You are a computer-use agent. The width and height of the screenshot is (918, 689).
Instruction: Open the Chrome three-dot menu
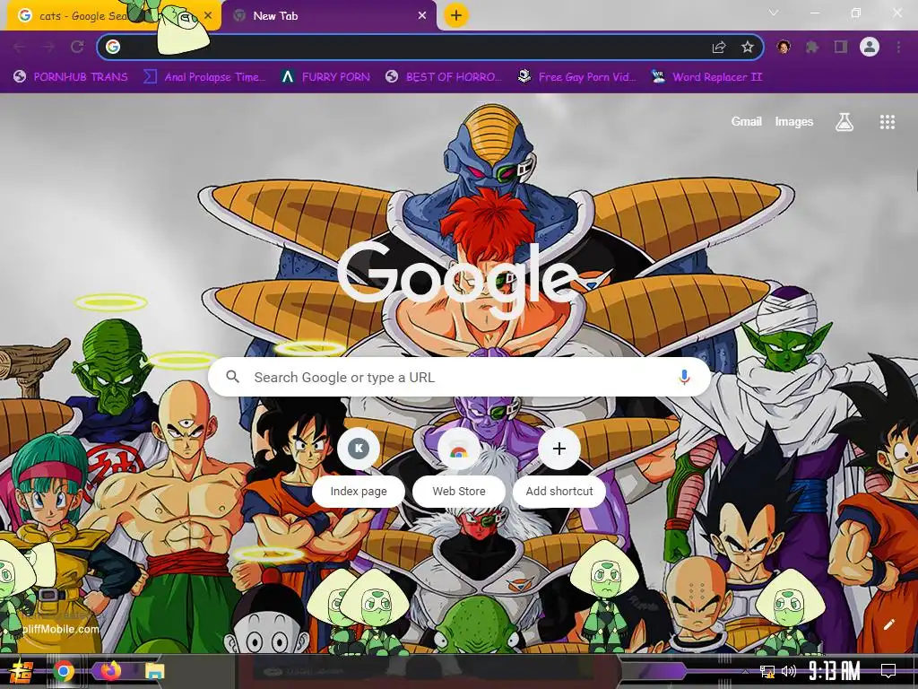[898, 47]
